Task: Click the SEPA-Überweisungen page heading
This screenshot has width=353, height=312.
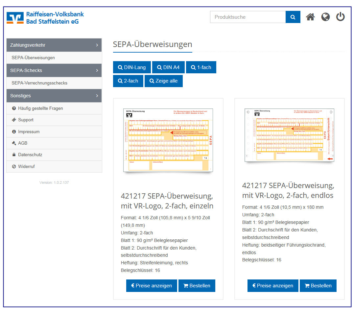Action: pyautogui.click(x=153, y=44)
